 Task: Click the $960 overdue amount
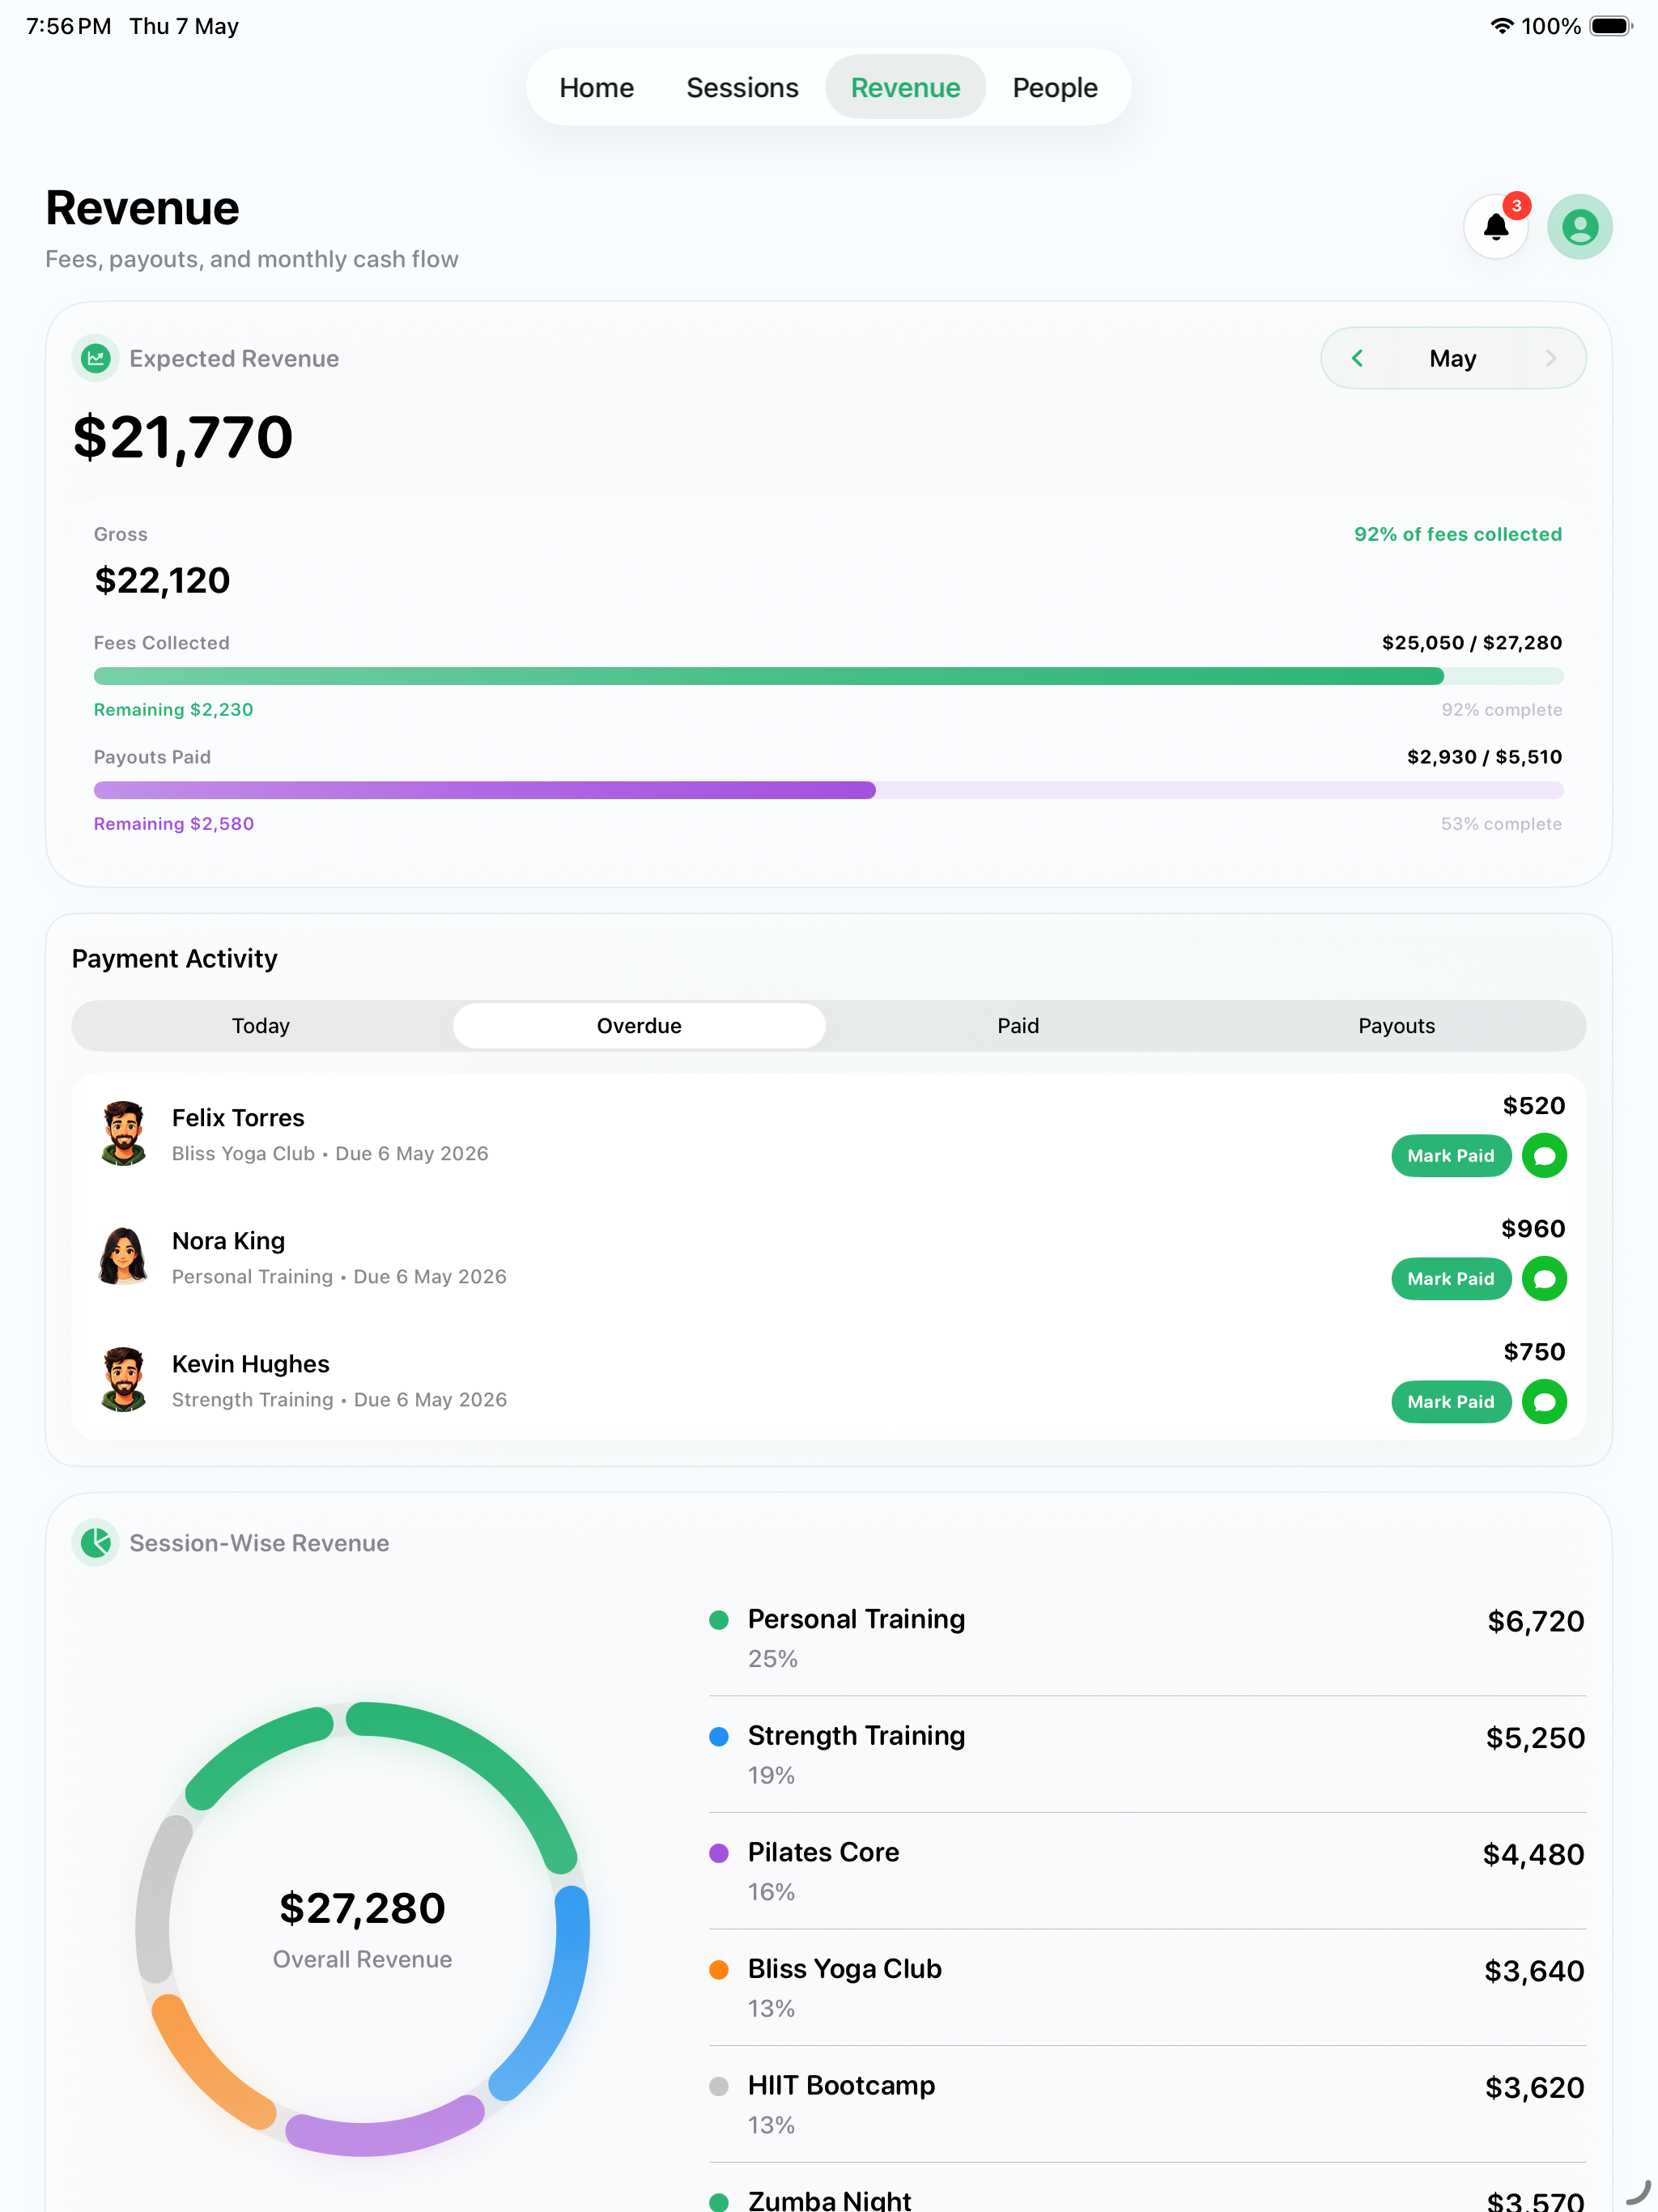[1533, 1228]
